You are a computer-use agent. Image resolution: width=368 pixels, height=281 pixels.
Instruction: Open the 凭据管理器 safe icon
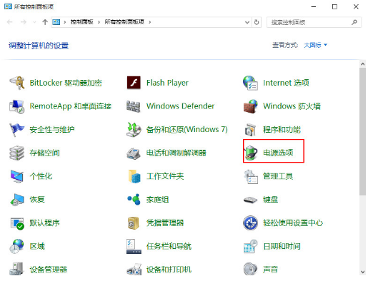[134, 223]
